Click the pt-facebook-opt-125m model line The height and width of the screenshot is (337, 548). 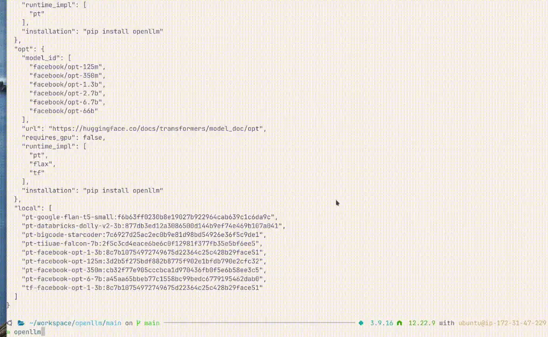pyautogui.click(x=144, y=261)
